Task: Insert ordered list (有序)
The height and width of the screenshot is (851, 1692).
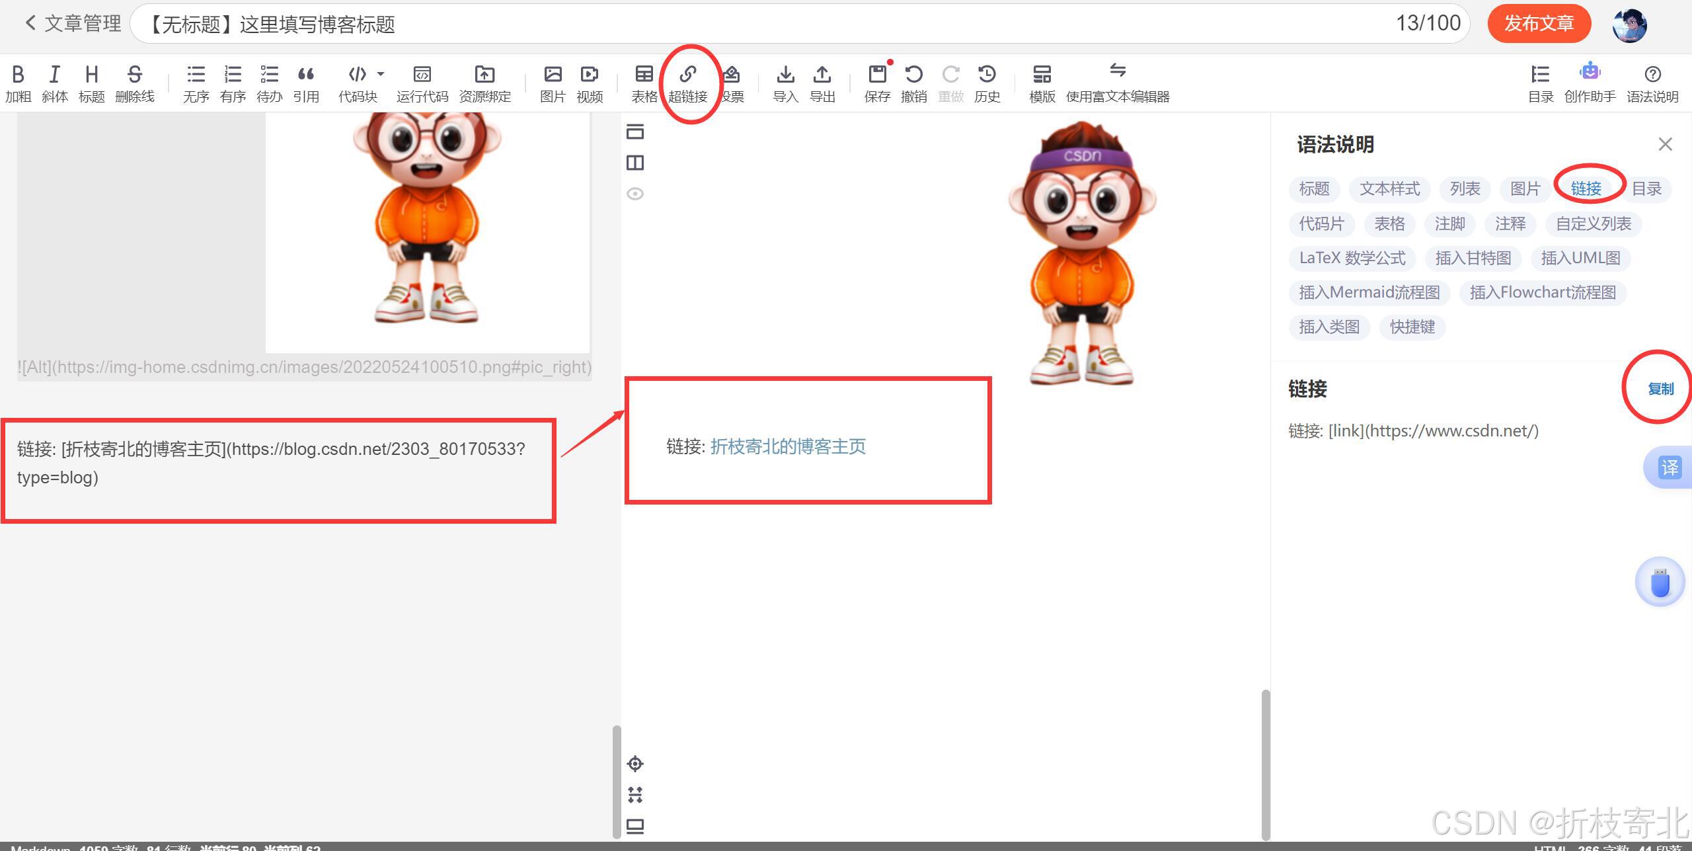Action: [x=233, y=83]
